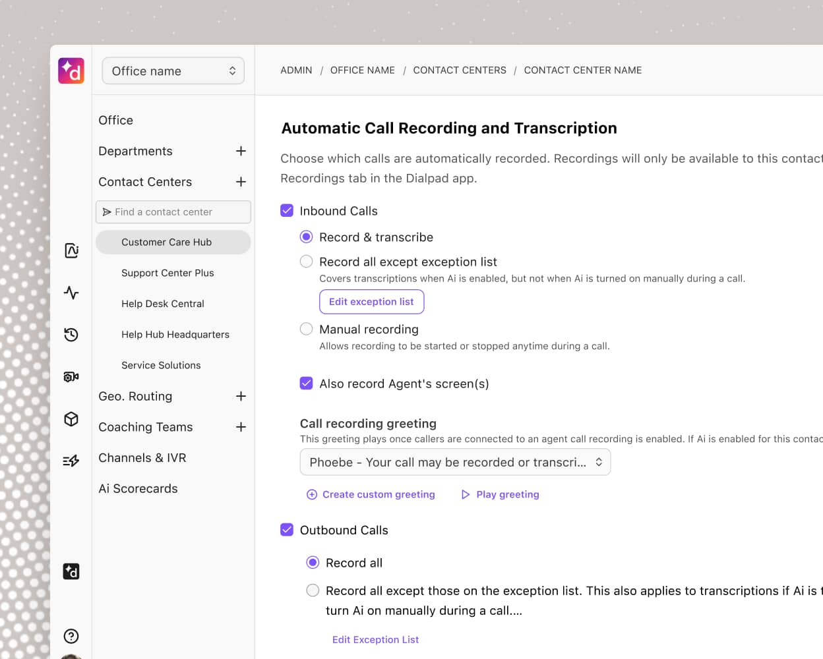Screen dimensions: 823x659
Task: Select Service Solutions contact center
Action: pyautogui.click(x=161, y=365)
